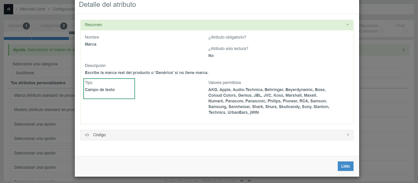Image resolution: width=418 pixels, height=183 pixels.
Task: Switch to the General step tab
Action: pos(19,26)
